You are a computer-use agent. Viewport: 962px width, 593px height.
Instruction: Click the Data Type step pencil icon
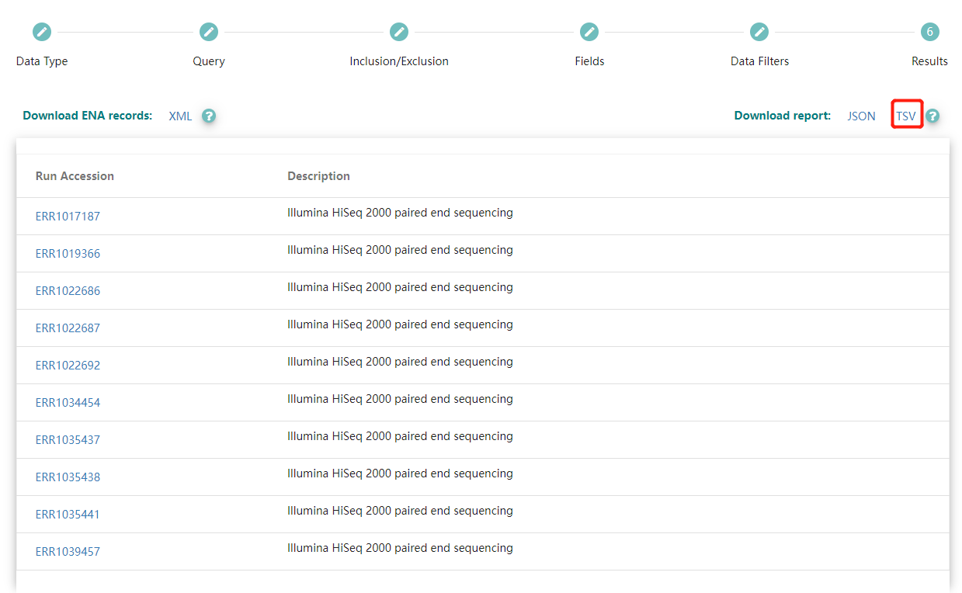(x=42, y=32)
